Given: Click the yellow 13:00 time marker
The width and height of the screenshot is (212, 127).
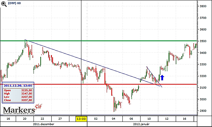Looking at the screenshot, I should [81, 119].
